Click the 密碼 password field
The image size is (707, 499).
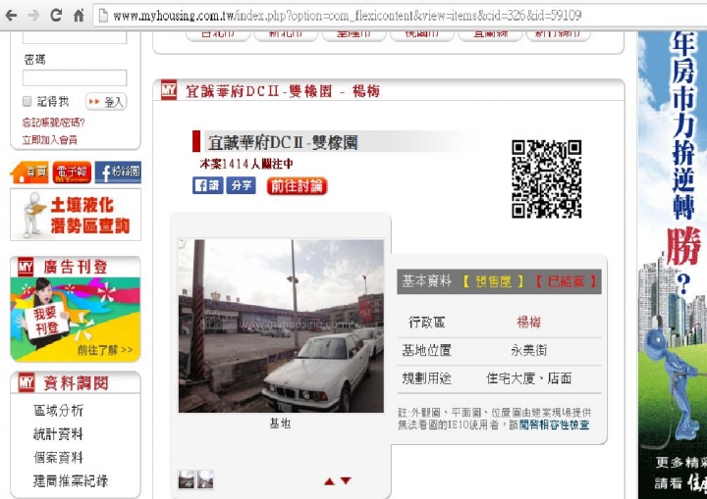[75, 77]
